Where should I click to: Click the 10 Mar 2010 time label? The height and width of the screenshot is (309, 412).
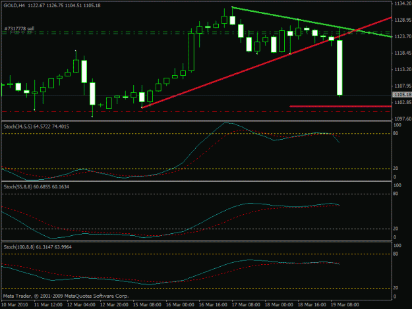[15, 305]
